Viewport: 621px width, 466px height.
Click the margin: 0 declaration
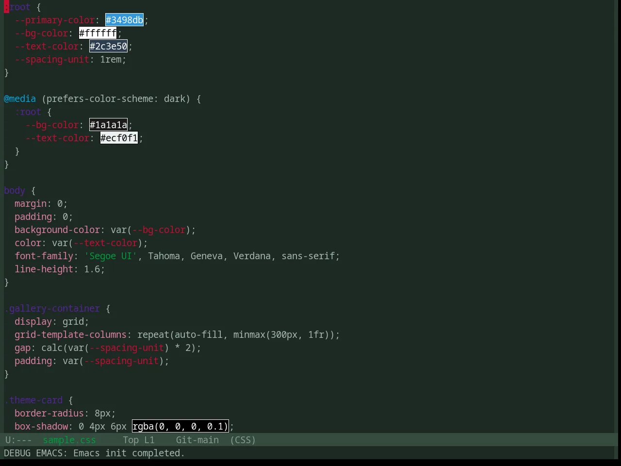tap(41, 203)
